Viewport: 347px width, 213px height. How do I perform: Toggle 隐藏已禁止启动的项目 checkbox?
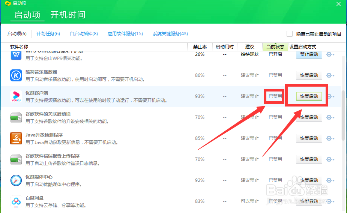[290, 34]
